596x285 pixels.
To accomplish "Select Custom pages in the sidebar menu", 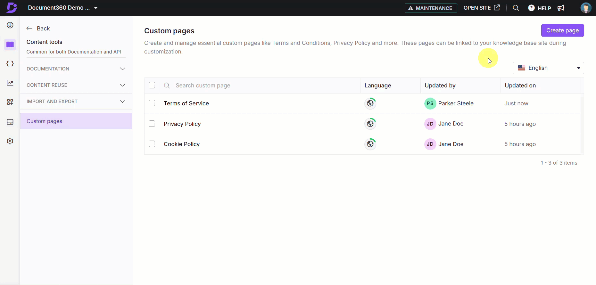I will (x=76, y=121).
